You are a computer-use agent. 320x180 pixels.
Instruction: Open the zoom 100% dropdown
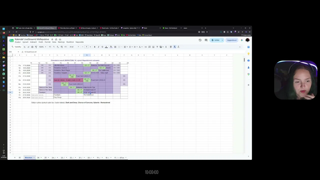42,47
